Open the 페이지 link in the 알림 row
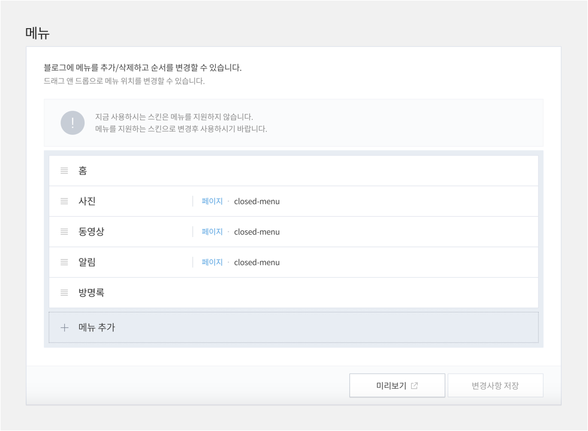 (x=212, y=262)
